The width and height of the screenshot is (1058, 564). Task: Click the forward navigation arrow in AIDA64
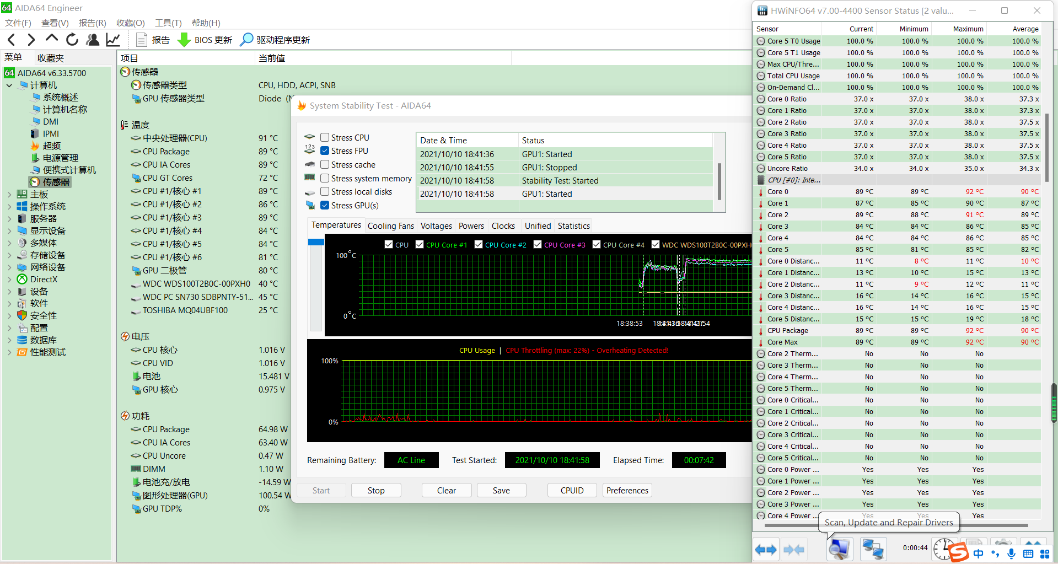[x=31, y=40]
